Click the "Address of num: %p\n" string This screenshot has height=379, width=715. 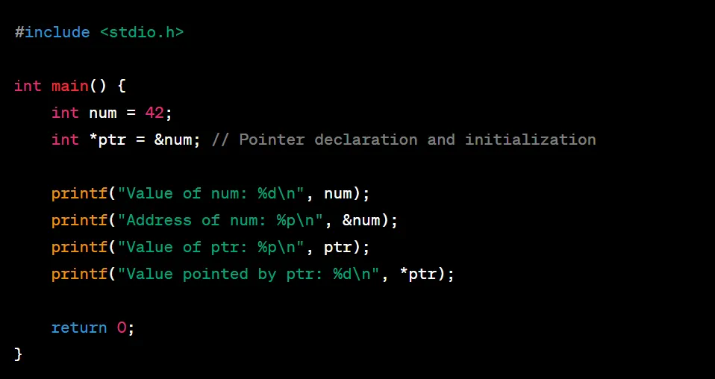[x=219, y=220]
